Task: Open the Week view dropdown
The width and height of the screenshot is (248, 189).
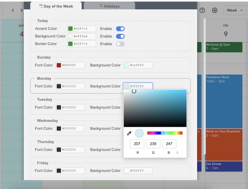Action: (x=235, y=10)
